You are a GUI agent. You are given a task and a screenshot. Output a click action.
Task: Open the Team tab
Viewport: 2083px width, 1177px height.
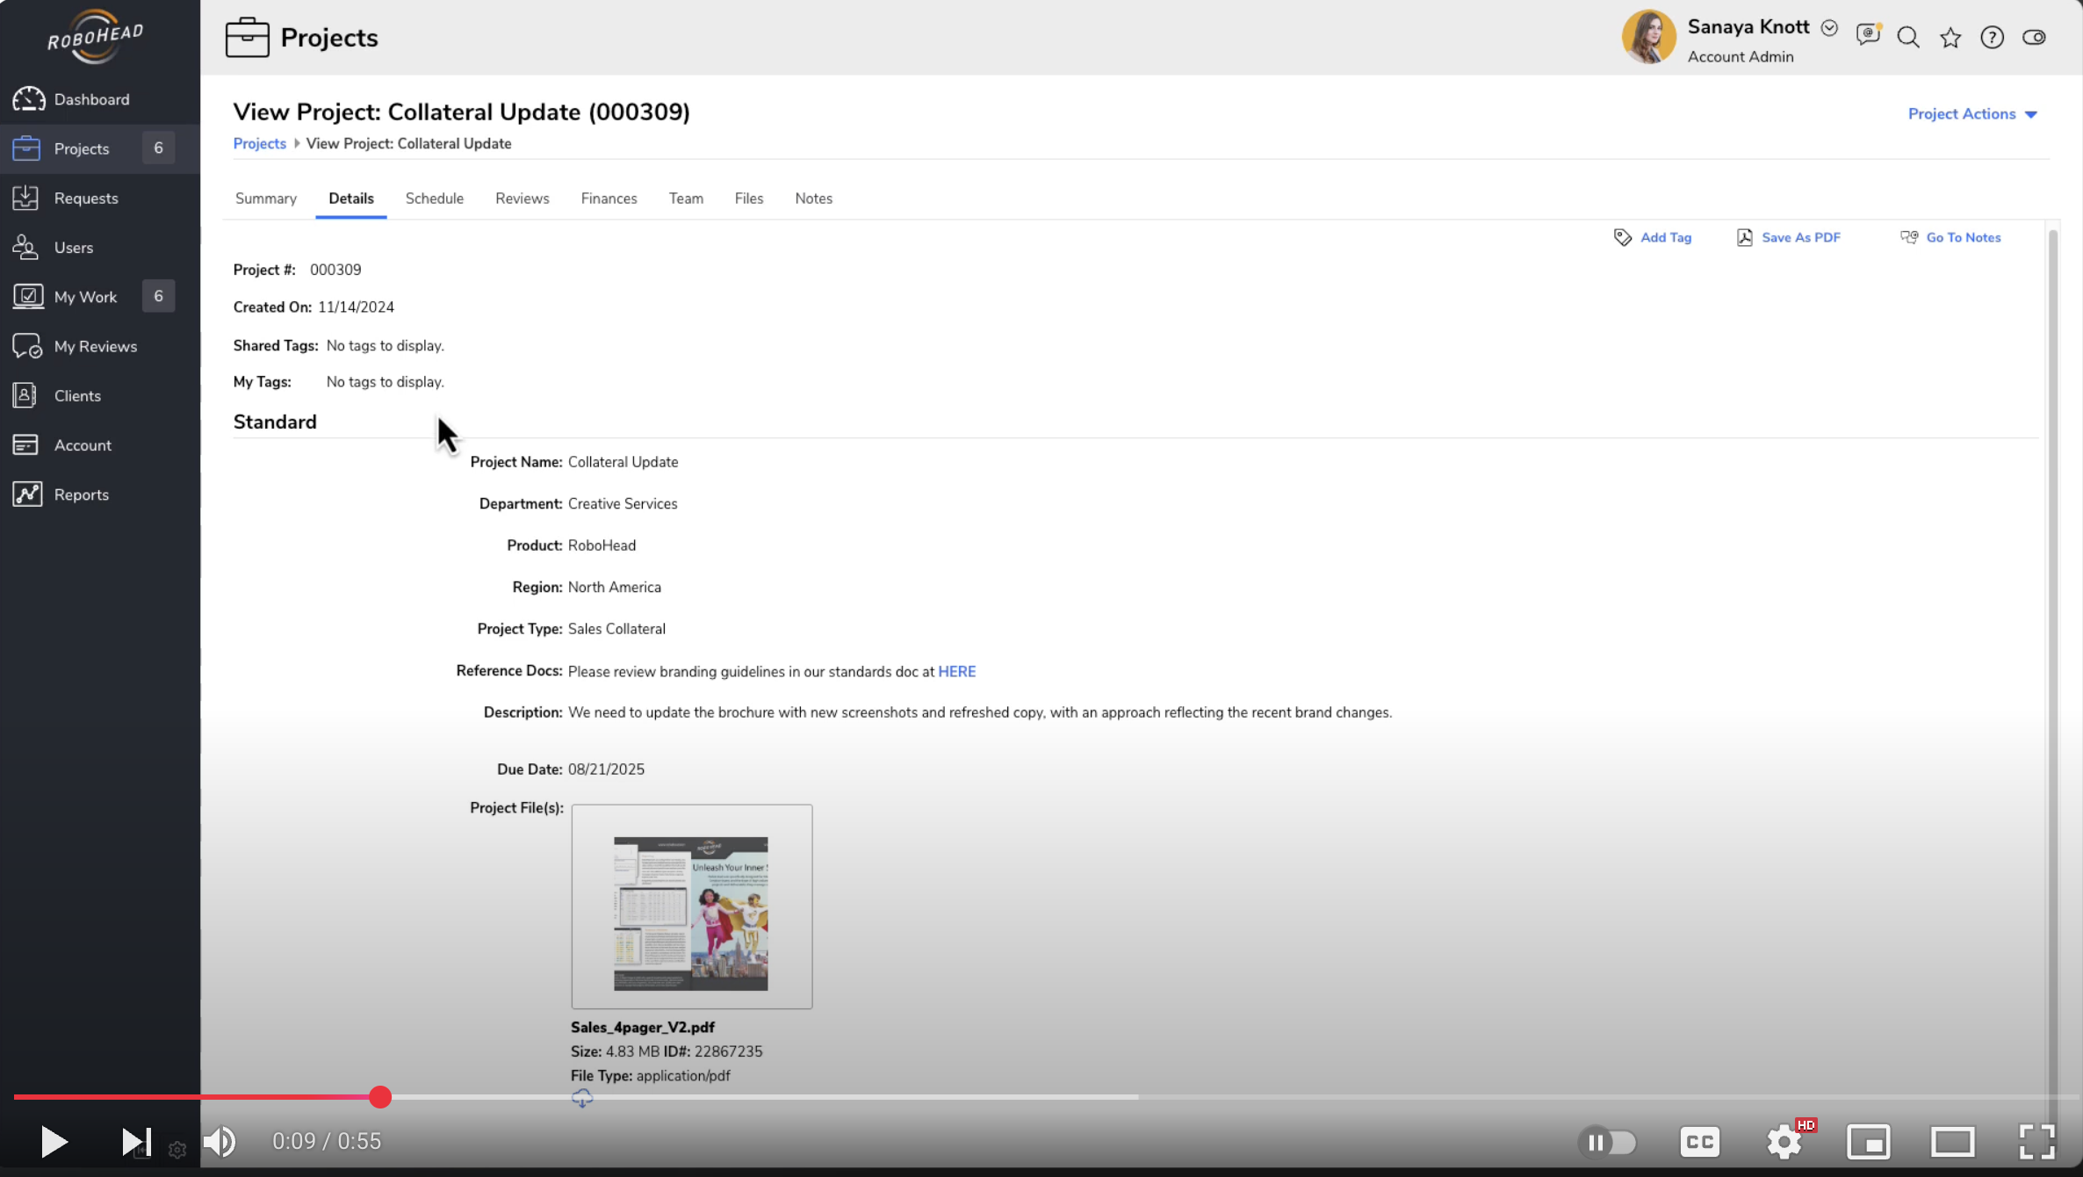point(686,199)
